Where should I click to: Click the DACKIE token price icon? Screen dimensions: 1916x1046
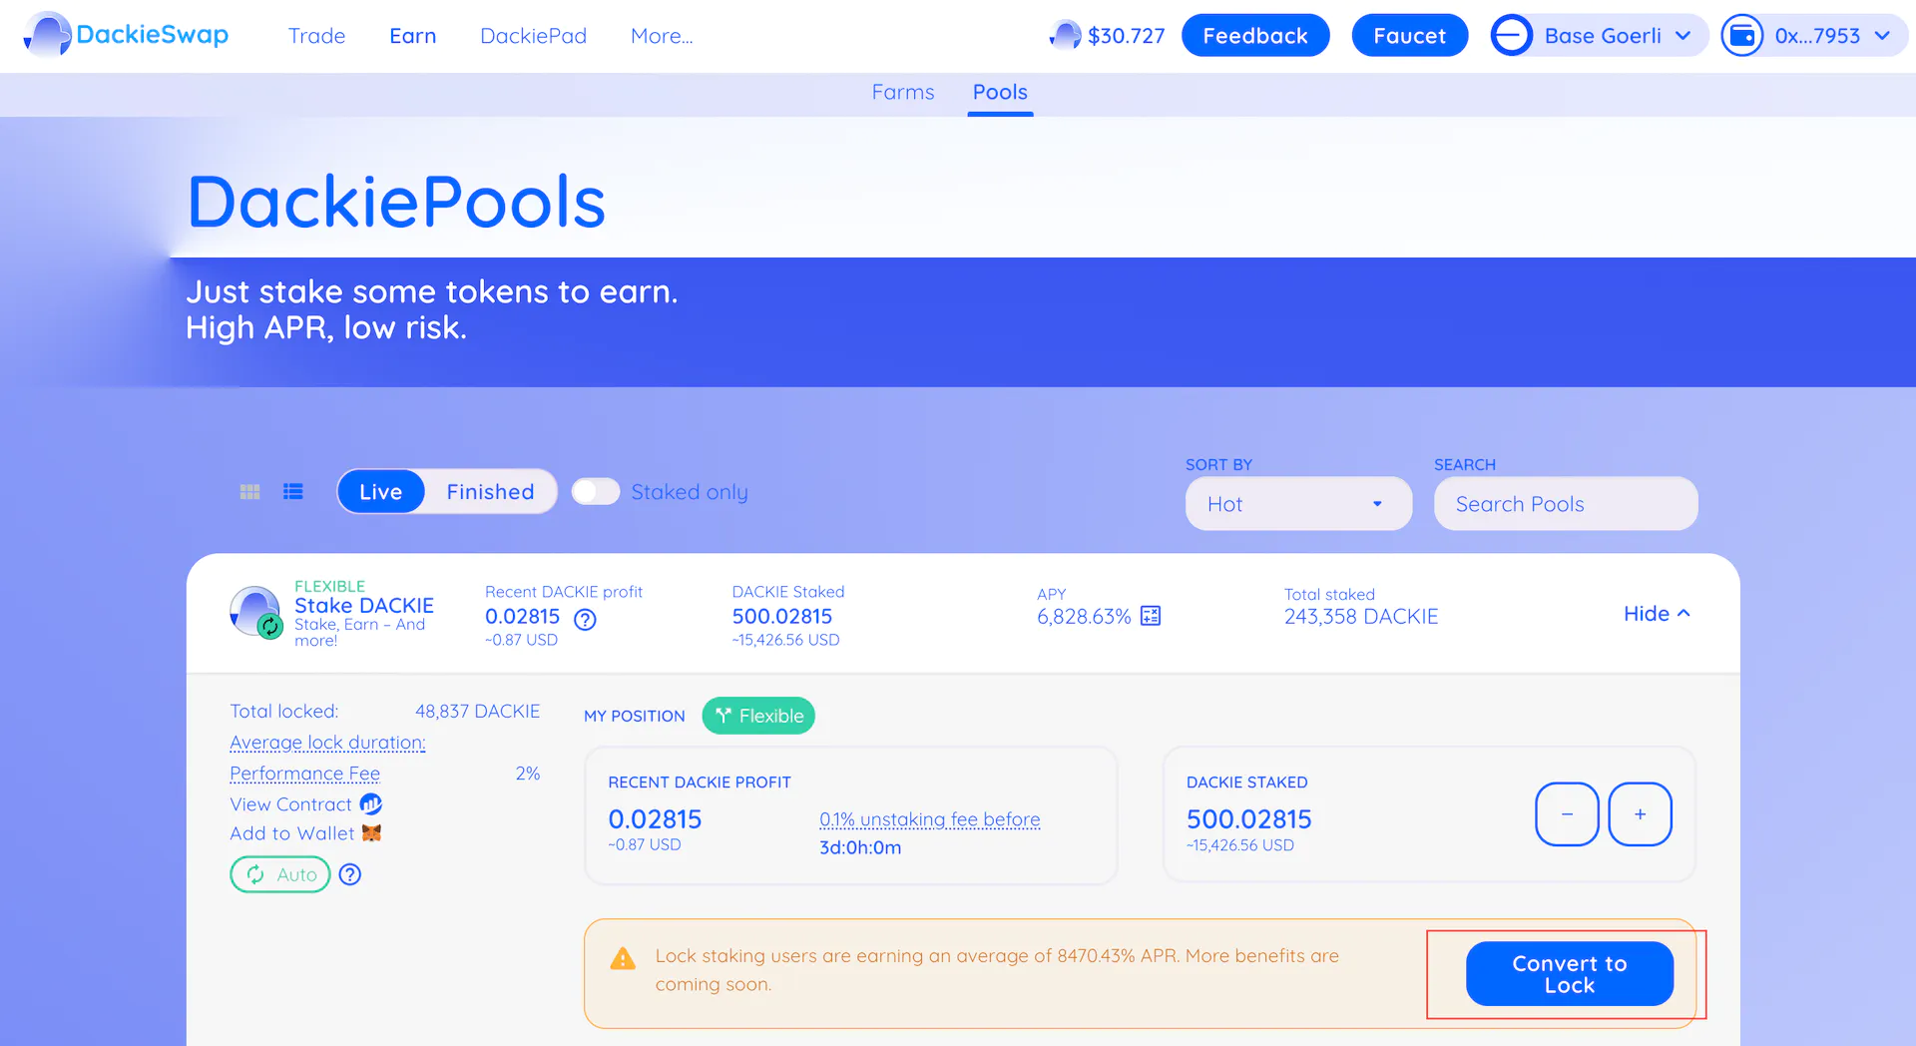1066,36
